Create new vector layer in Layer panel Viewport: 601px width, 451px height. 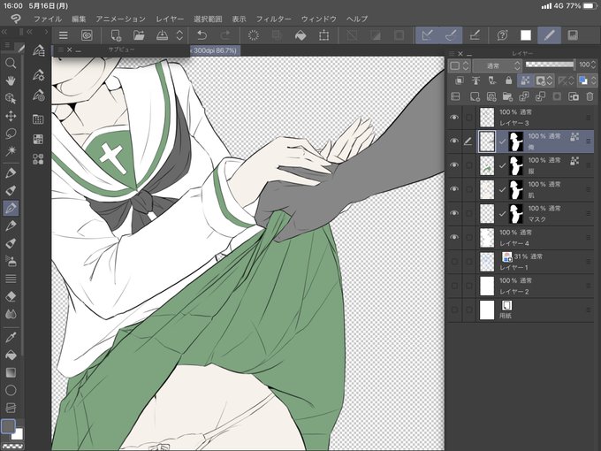pyautogui.click(x=491, y=96)
